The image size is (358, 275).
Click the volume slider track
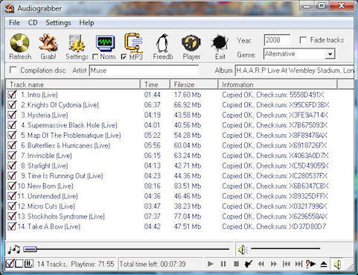click(285, 248)
